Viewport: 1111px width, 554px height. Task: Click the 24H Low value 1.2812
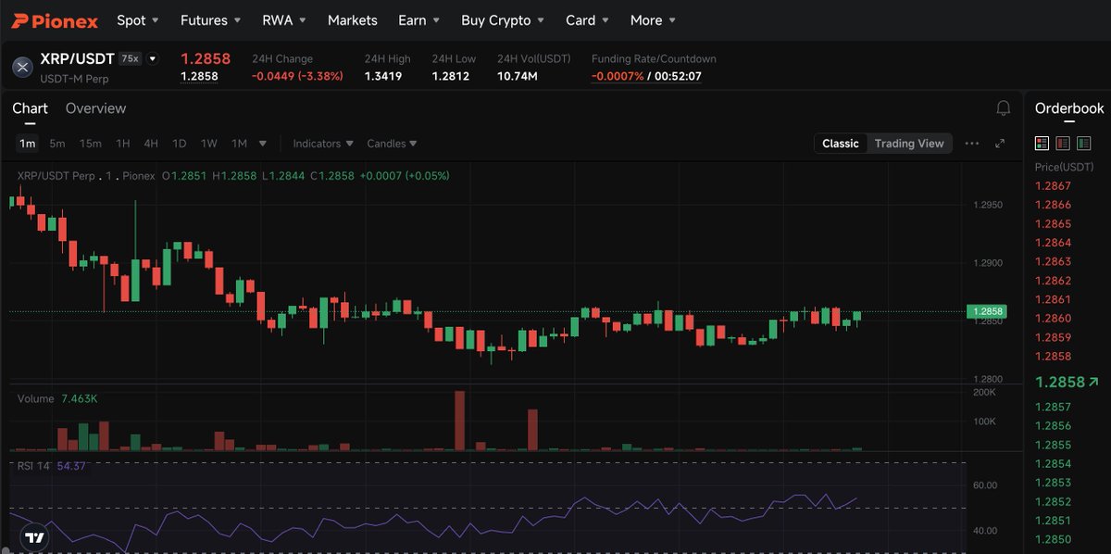click(451, 76)
